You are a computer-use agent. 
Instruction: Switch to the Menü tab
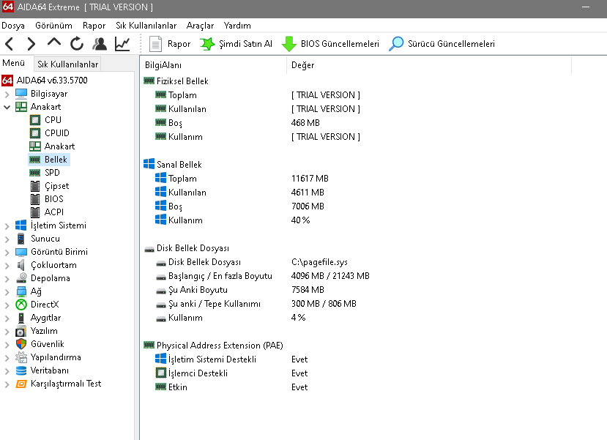[14, 63]
